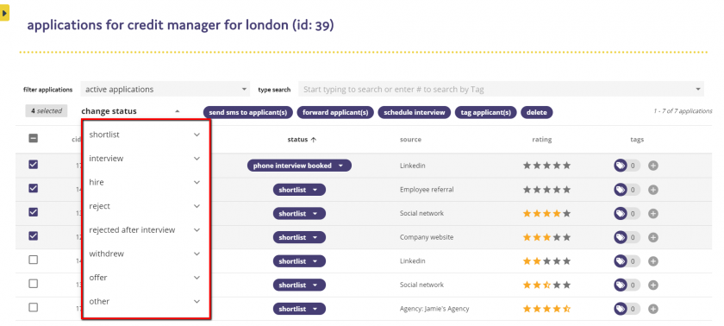Check the checkbox in the Agency: Jamie's Agency row
The height and width of the screenshot is (326, 724).
34,307
